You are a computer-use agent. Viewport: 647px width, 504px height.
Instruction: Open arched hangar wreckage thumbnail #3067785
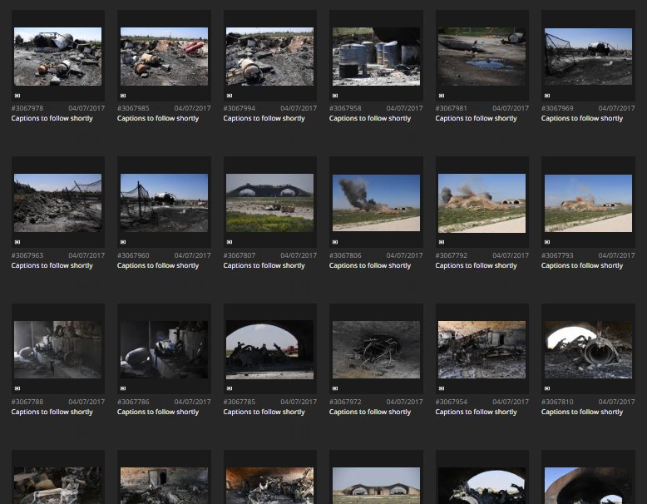click(269, 350)
